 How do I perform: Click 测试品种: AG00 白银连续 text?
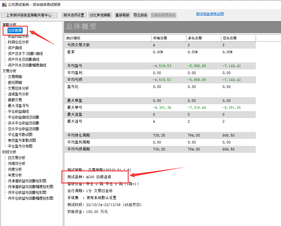[89, 177]
